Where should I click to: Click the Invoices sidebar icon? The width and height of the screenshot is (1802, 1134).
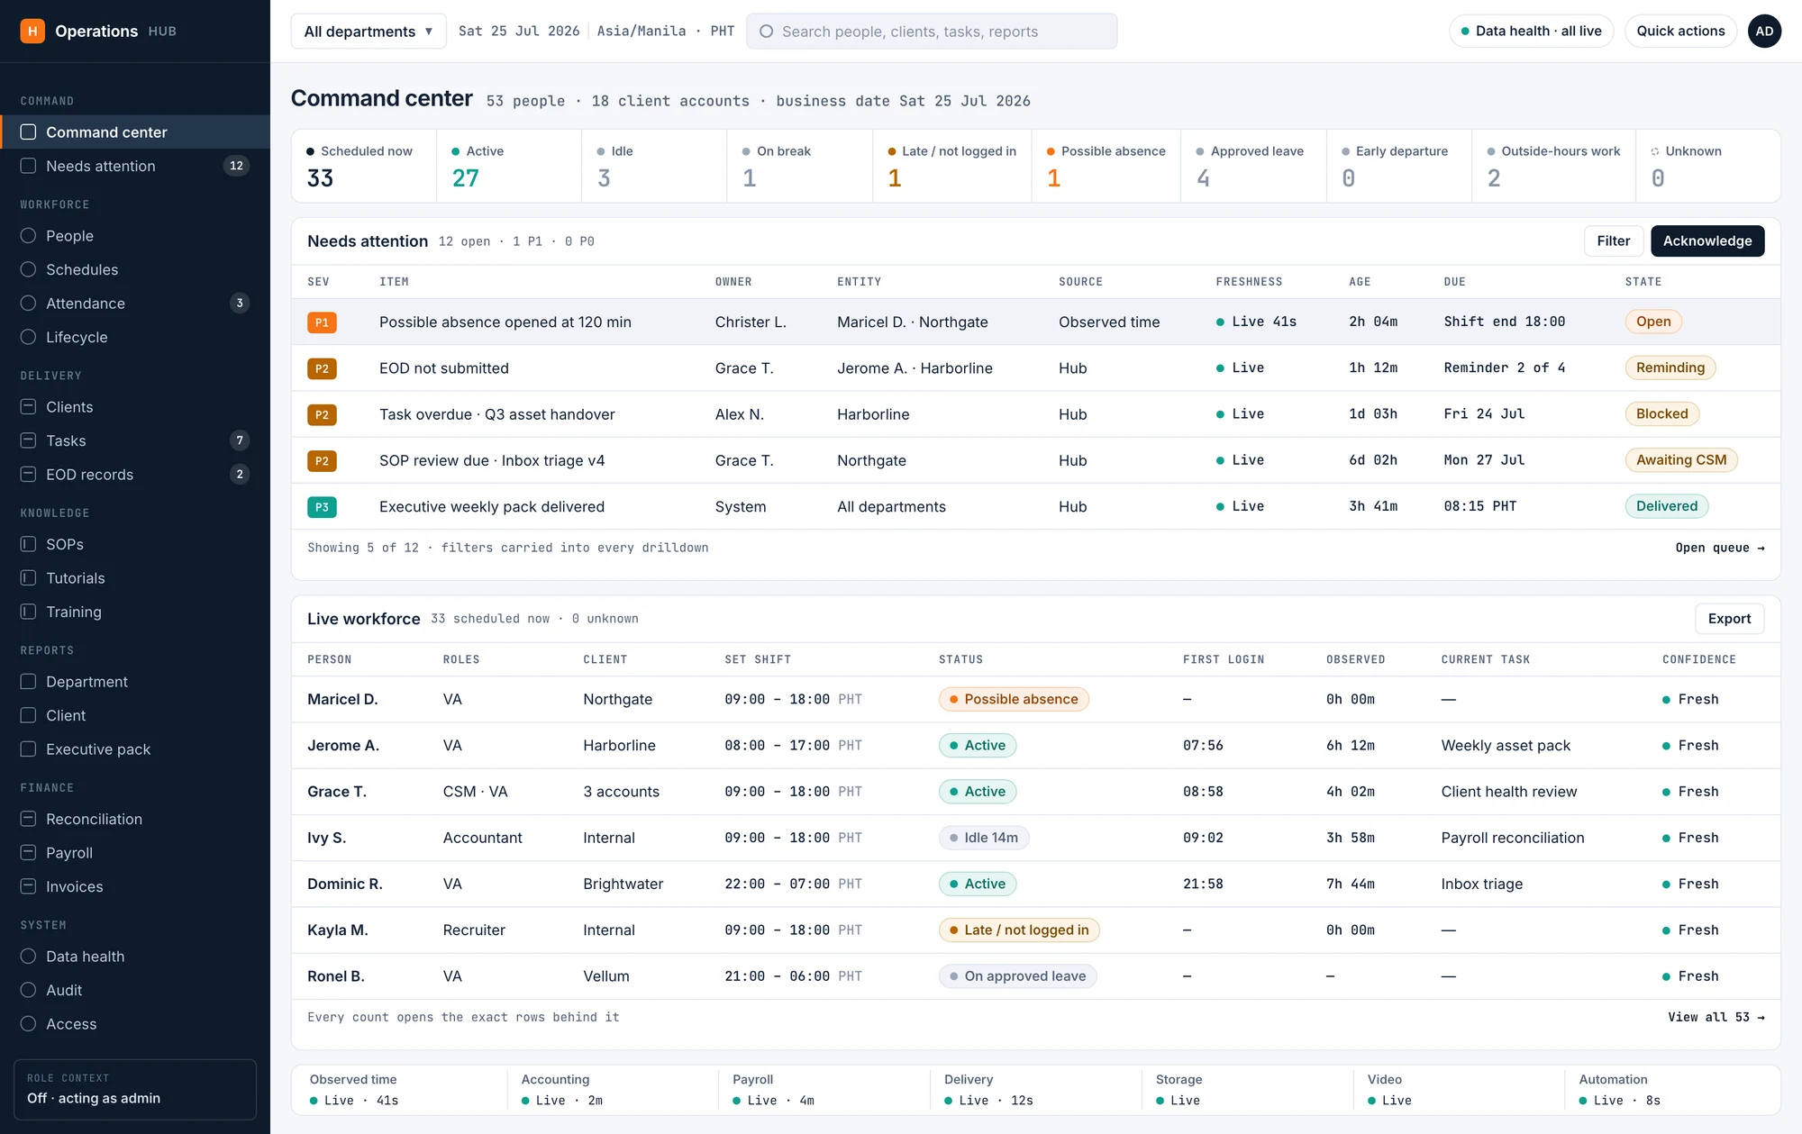[28, 886]
